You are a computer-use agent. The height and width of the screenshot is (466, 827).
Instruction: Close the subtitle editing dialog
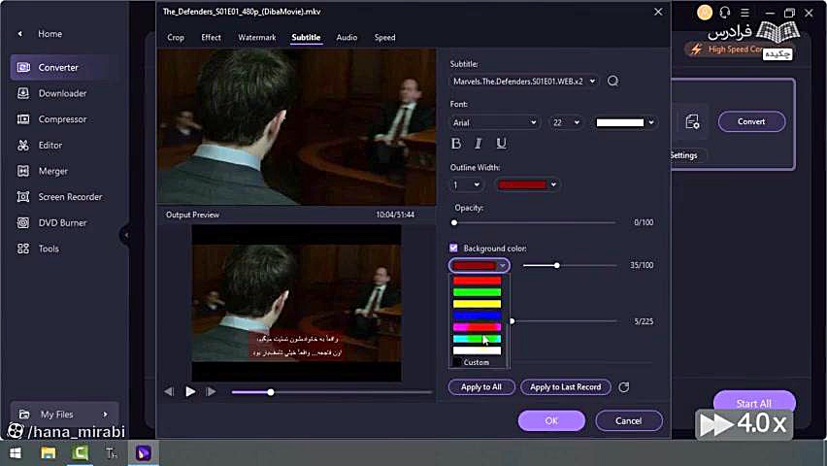point(658,12)
